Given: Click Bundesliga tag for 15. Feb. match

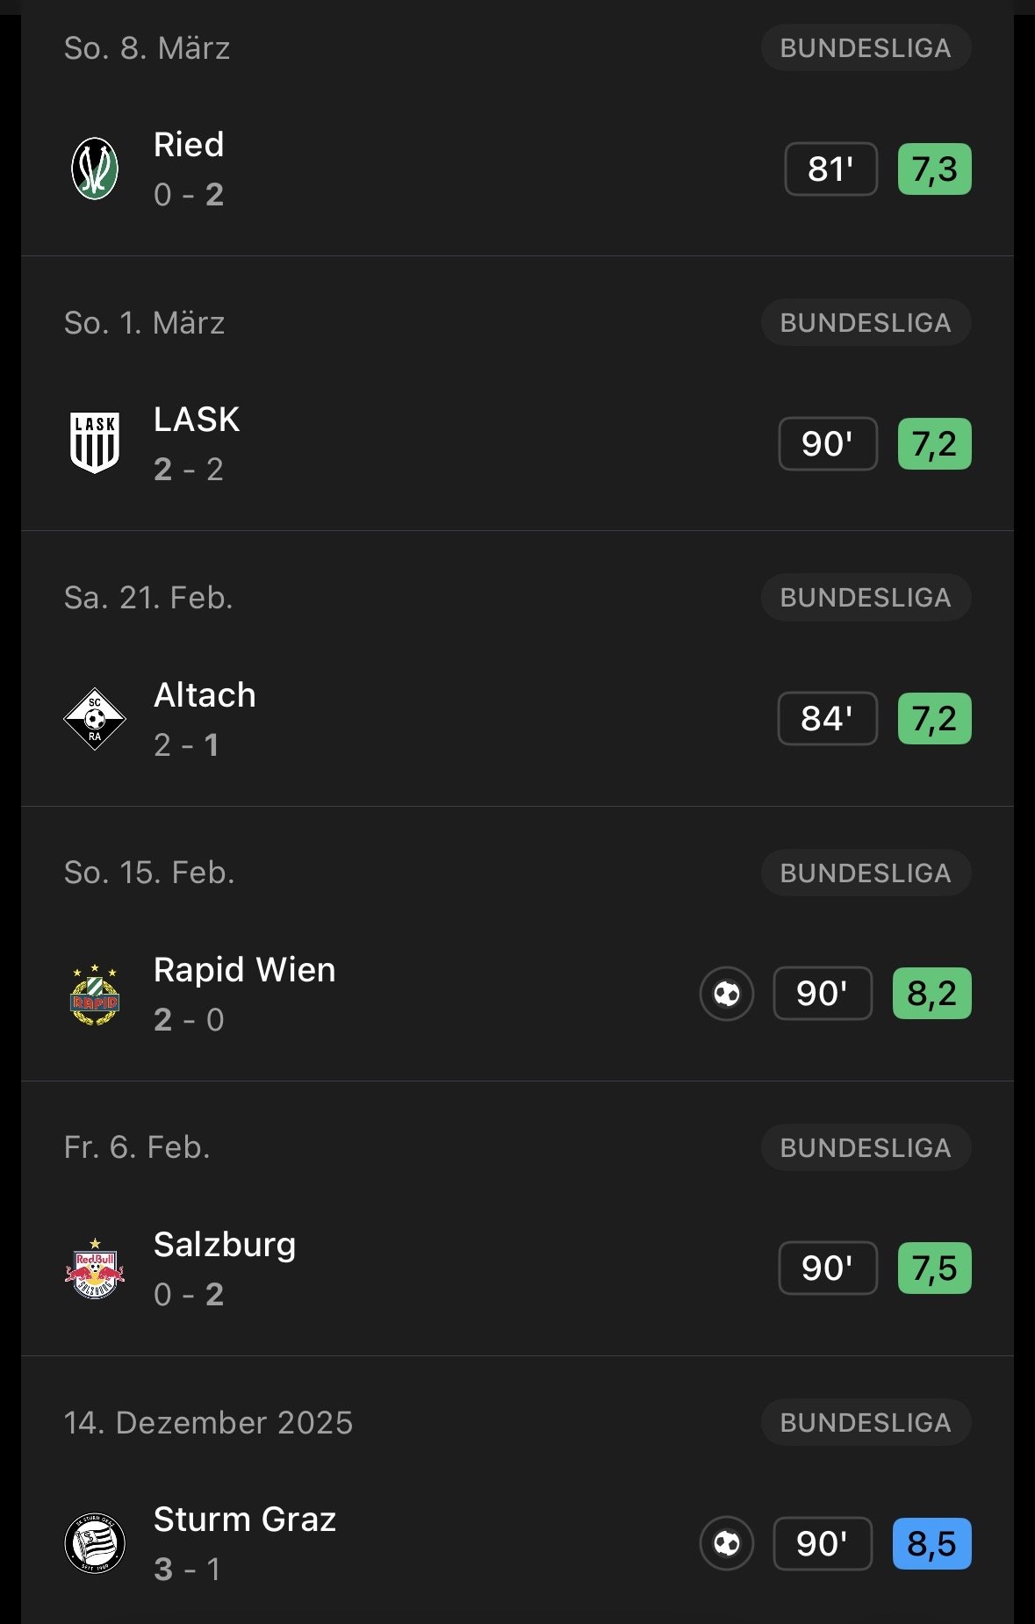Looking at the screenshot, I should (x=866, y=873).
